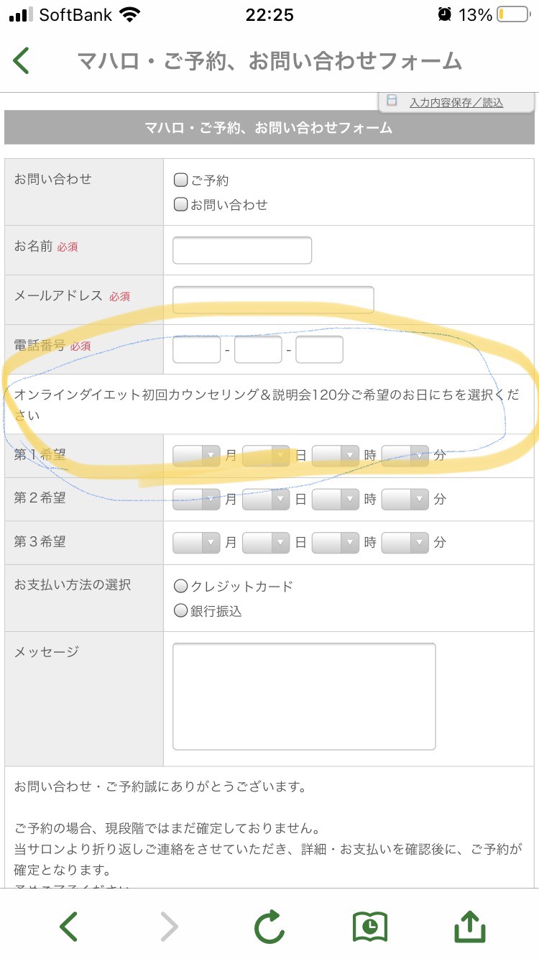Open the 入力内容保存／読込 link

pos(456,103)
